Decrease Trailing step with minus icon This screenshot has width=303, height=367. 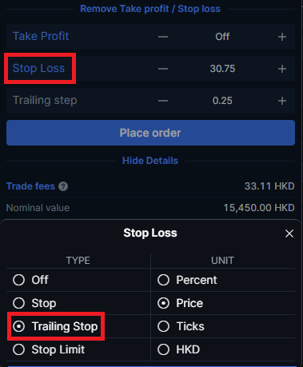[163, 101]
